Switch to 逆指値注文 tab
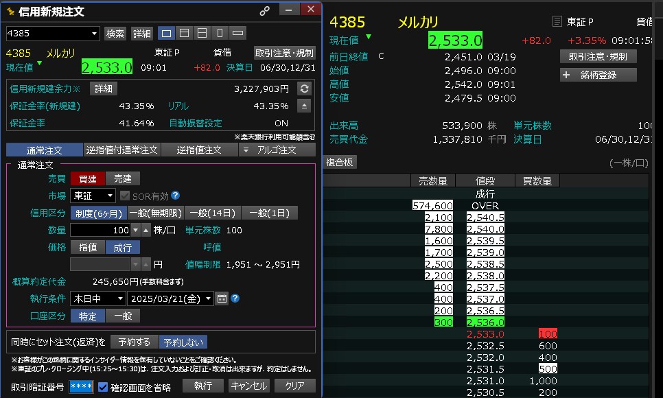Screen dimensions: 663x398 [x=199, y=150]
